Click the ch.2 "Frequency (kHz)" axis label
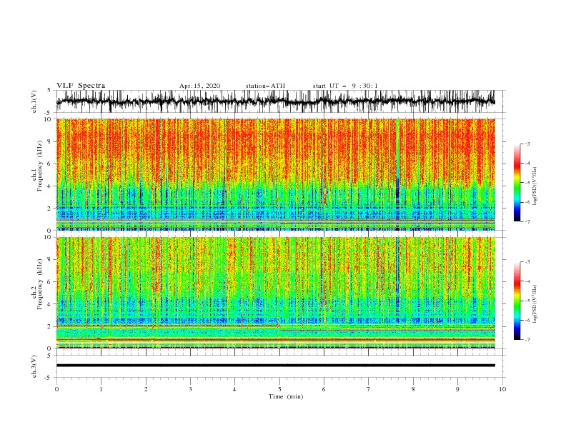The image size is (566, 437). 39,284
